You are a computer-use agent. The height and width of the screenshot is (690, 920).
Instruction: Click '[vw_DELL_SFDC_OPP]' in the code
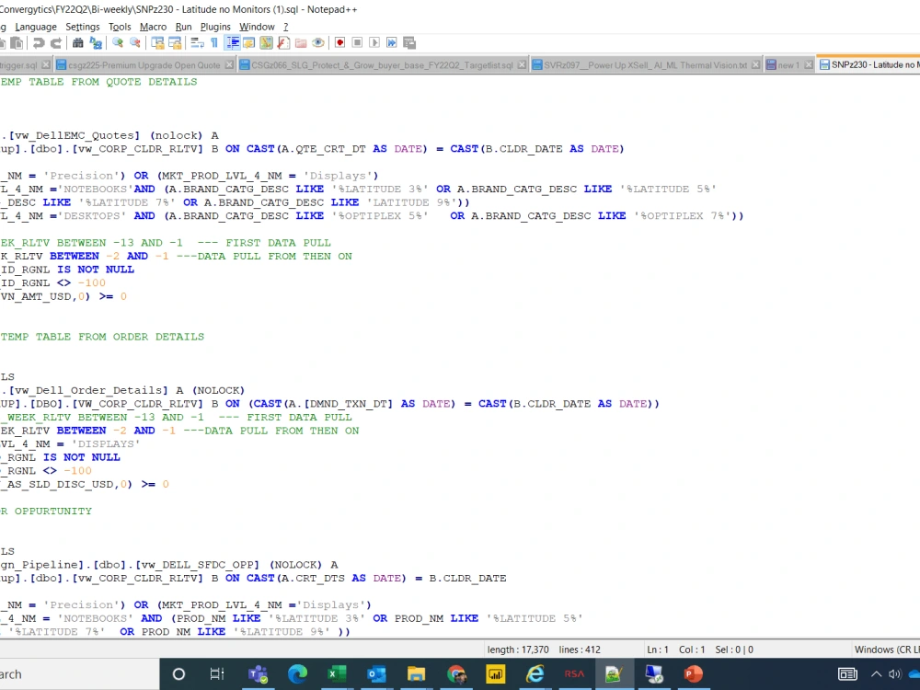tap(197, 565)
